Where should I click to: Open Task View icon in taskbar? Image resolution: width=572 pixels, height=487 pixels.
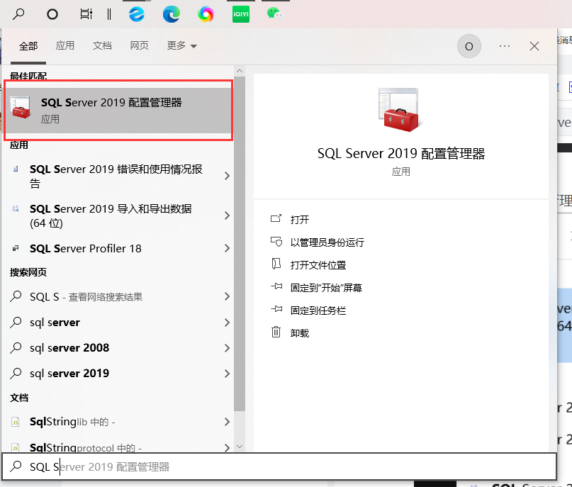[x=86, y=14]
